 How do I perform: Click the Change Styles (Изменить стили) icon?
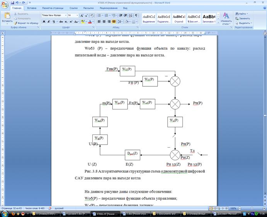point(226,17)
